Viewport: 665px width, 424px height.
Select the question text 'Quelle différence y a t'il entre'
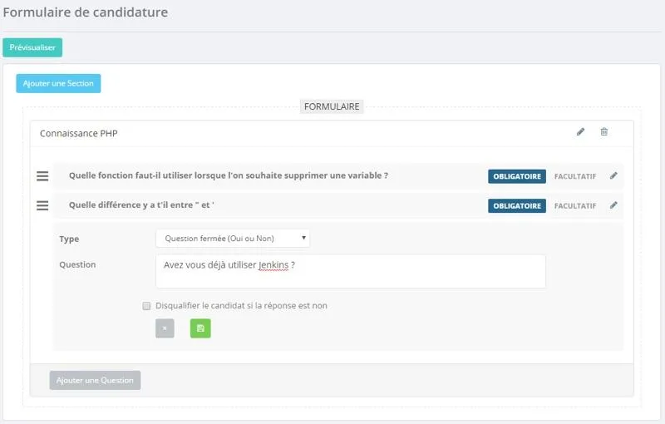(141, 205)
